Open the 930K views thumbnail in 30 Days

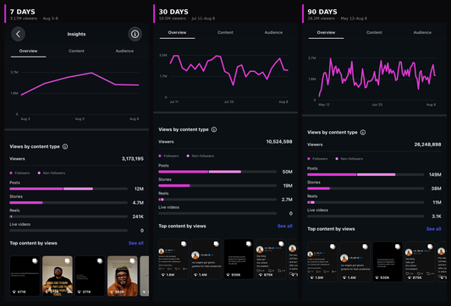click(x=239, y=259)
